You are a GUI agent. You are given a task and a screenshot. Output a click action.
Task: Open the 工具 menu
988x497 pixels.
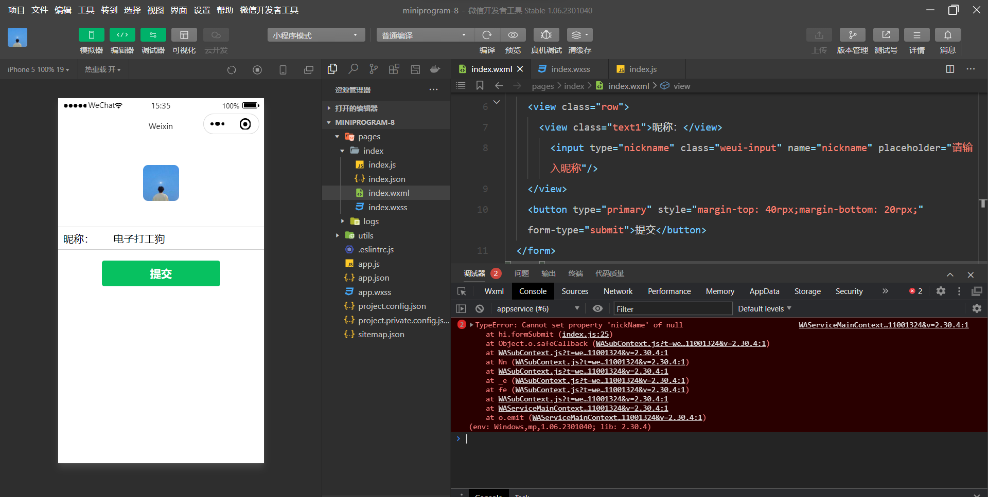[x=86, y=10]
